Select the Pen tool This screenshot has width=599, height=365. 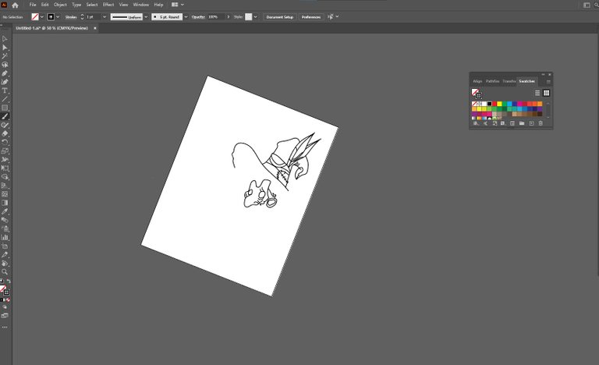pyautogui.click(x=5, y=73)
